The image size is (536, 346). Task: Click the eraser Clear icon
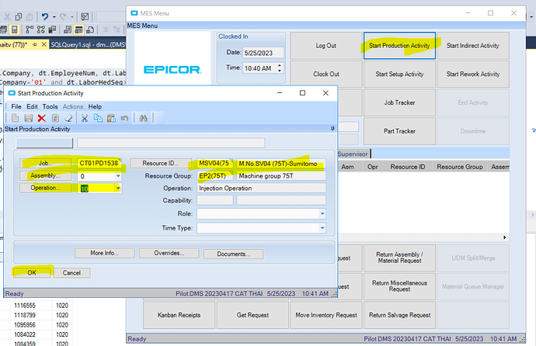(68, 118)
